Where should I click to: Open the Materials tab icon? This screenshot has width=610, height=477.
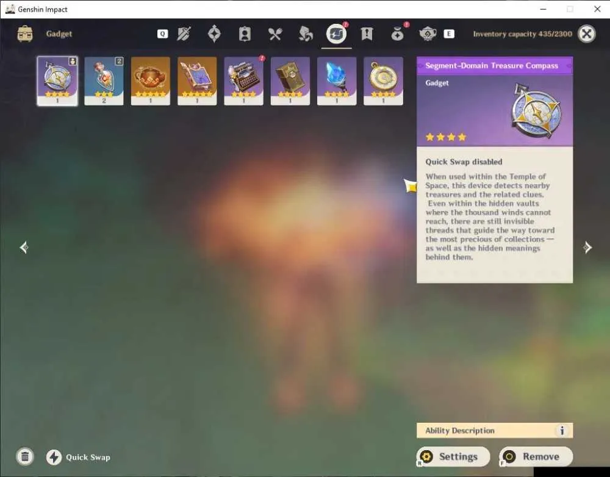(x=306, y=34)
